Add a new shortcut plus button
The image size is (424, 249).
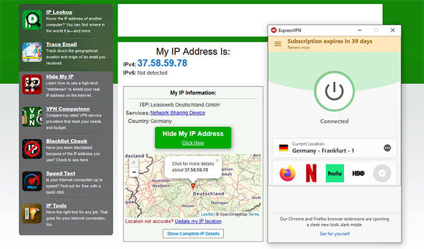point(382,173)
